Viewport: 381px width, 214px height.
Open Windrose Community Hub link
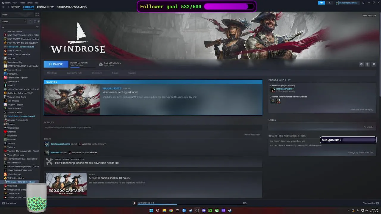tap(74, 73)
